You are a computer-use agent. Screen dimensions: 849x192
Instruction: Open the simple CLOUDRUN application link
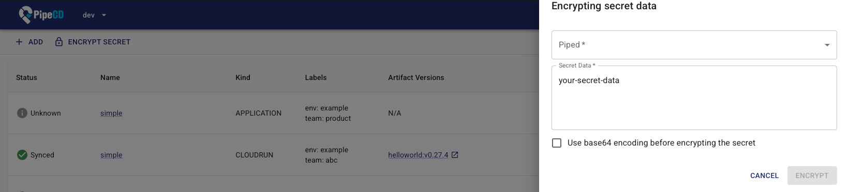(111, 155)
